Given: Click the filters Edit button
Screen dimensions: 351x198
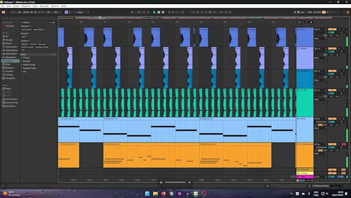Looking at the screenshot, I should click(52, 22).
